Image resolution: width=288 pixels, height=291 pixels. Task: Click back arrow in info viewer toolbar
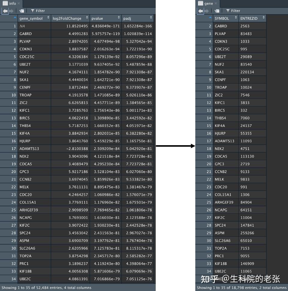coord(5,11)
